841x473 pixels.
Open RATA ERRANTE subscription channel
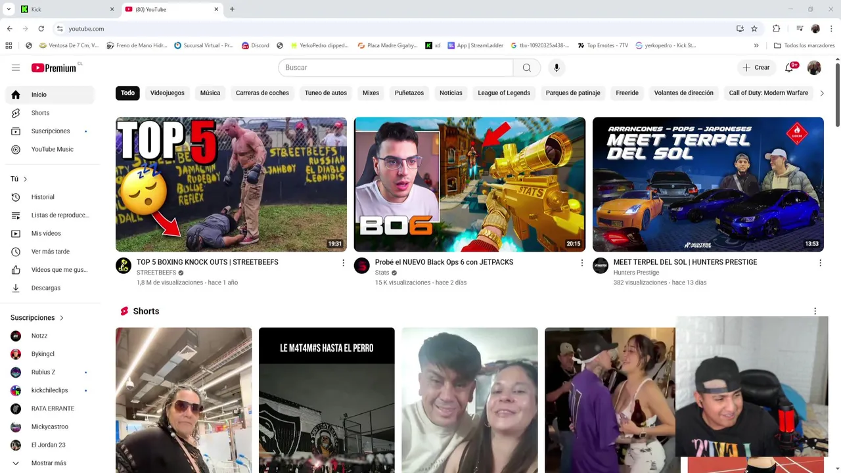[x=50, y=409]
